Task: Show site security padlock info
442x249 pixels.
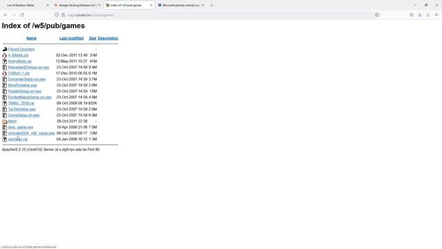Action: tap(63, 15)
